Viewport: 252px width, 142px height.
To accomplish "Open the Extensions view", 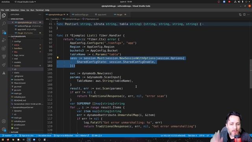I will point(4,48).
